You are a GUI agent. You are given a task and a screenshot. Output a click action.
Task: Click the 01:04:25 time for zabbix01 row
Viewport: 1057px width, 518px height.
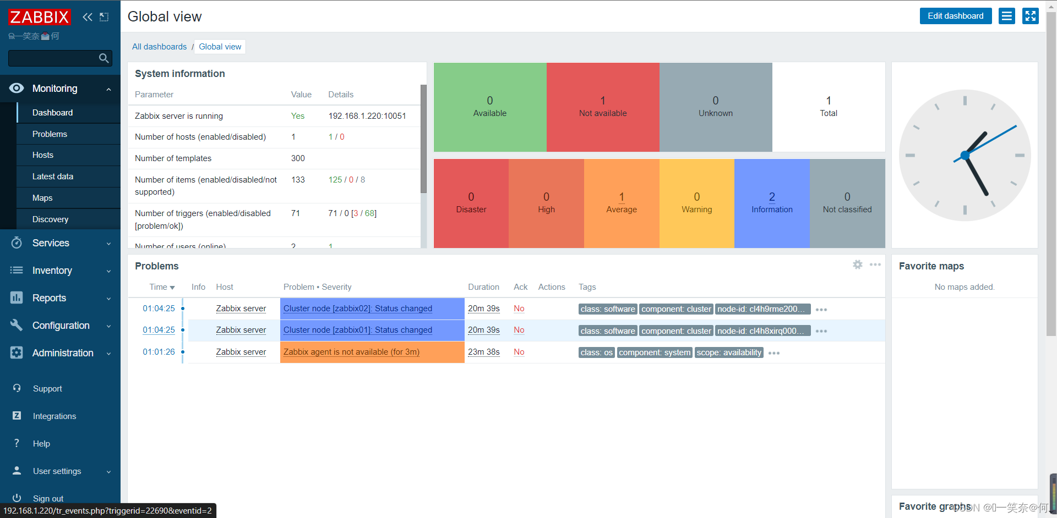[x=159, y=330]
